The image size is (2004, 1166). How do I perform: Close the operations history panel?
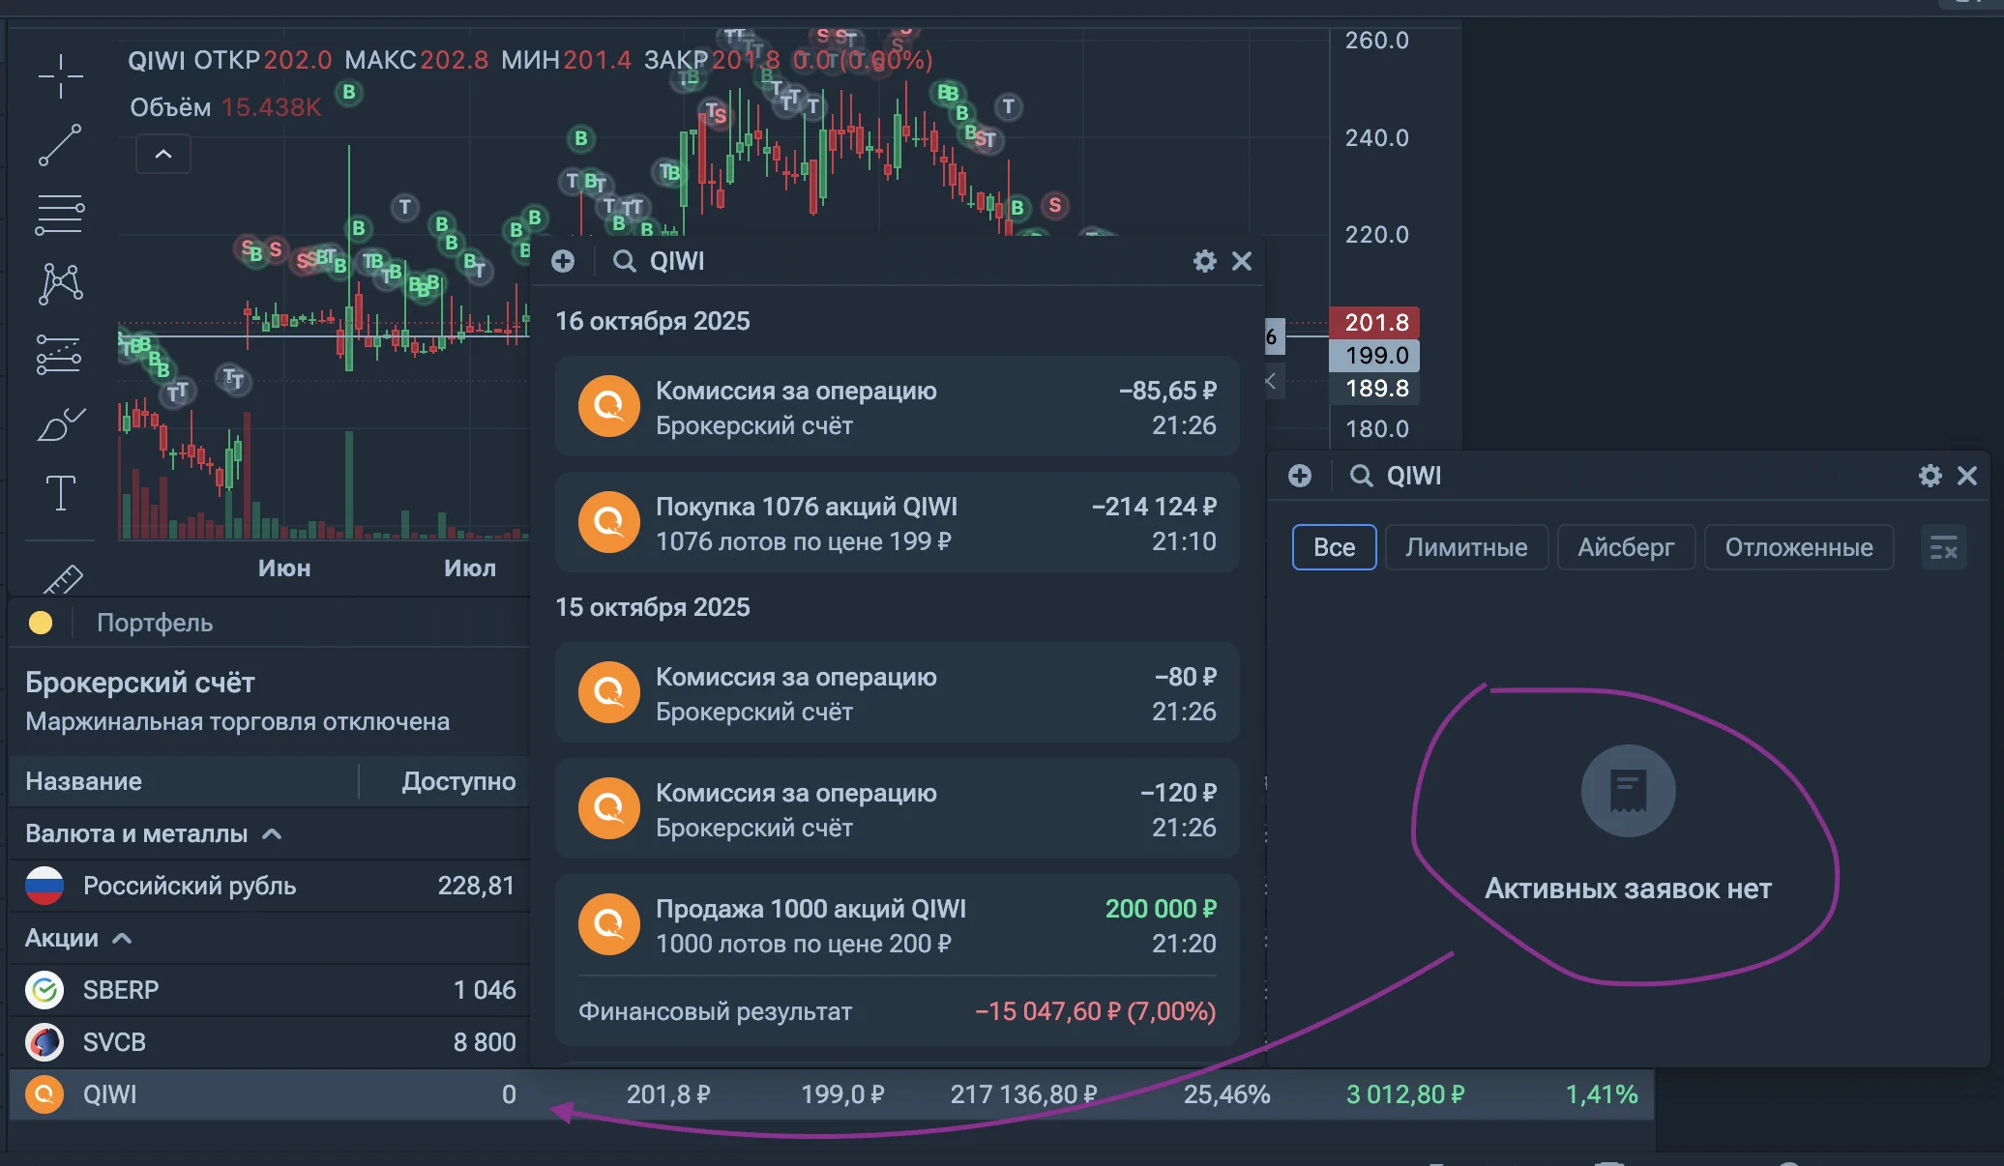[x=1242, y=261]
